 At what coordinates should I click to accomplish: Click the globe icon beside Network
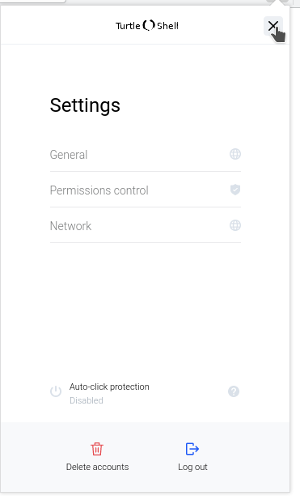[x=235, y=225]
